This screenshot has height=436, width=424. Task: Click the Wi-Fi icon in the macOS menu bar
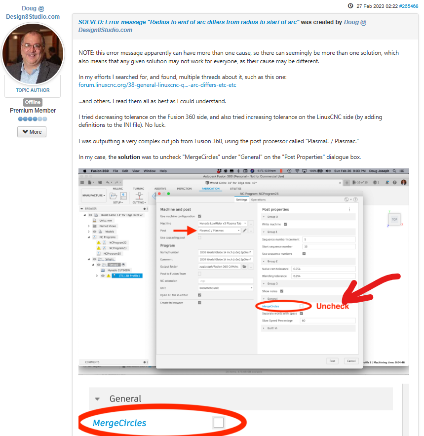(297, 171)
